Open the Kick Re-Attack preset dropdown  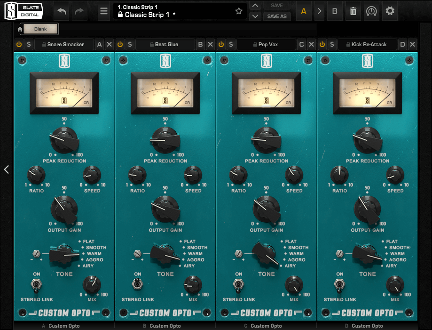(x=367, y=44)
